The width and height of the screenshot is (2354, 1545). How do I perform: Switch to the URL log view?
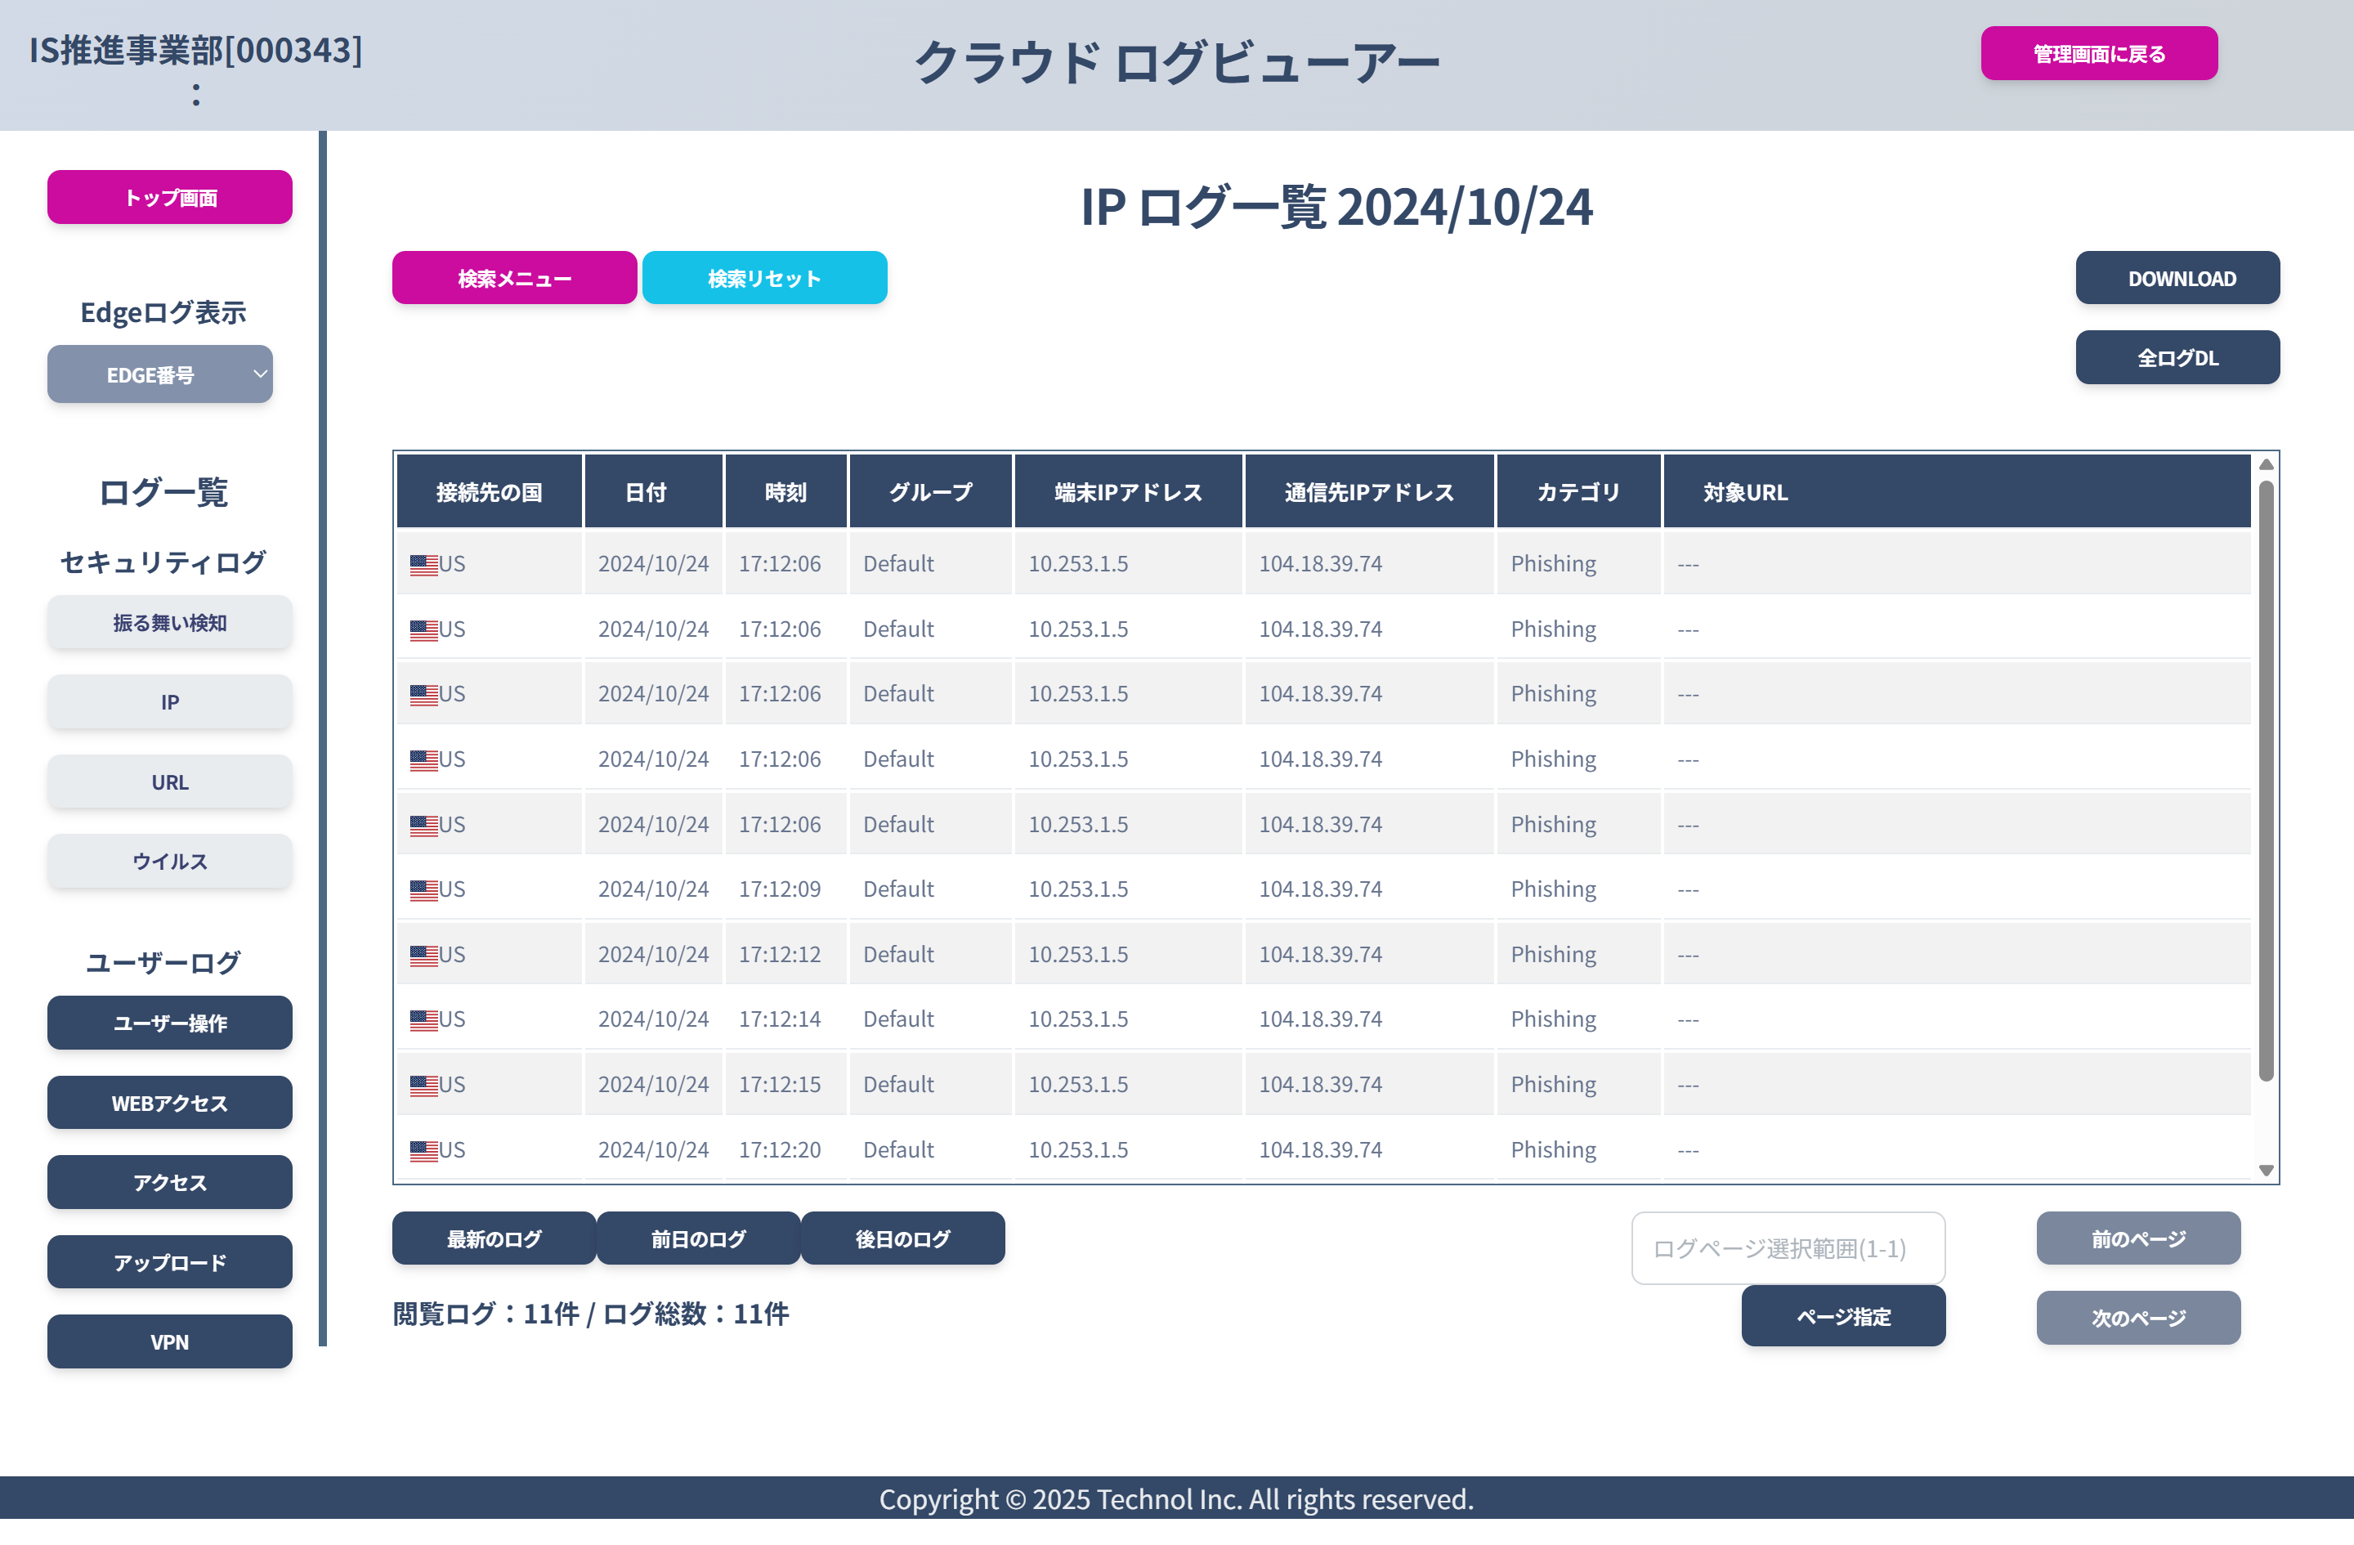pyautogui.click(x=169, y=781)
